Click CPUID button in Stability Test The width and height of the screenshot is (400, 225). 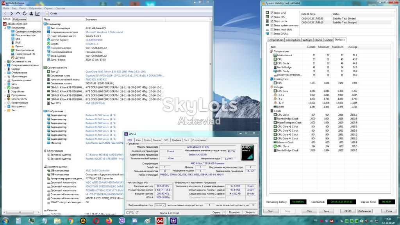tap(348, 211)
